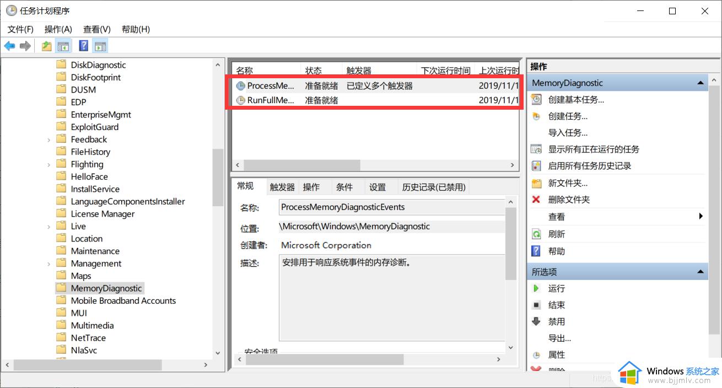The height and width of the screenshot is (388, 722).
Task: Click the red X 删除文件夹 icon
Action: click(x=536, y=200)
